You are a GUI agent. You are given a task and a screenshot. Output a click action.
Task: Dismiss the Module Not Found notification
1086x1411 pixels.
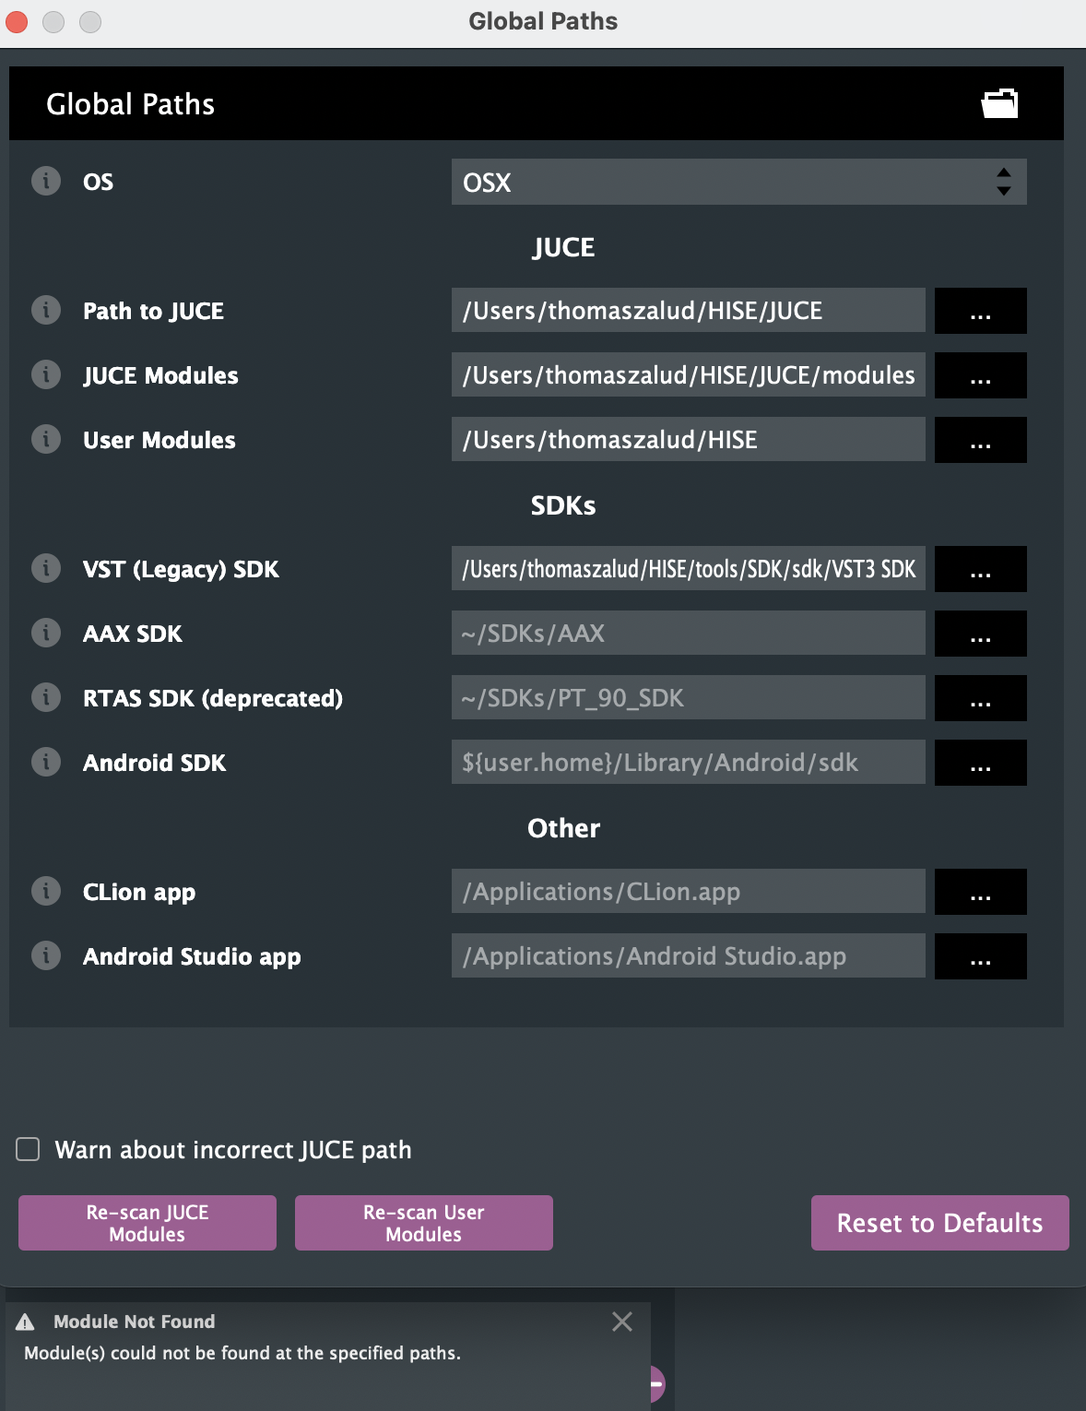622,1322
